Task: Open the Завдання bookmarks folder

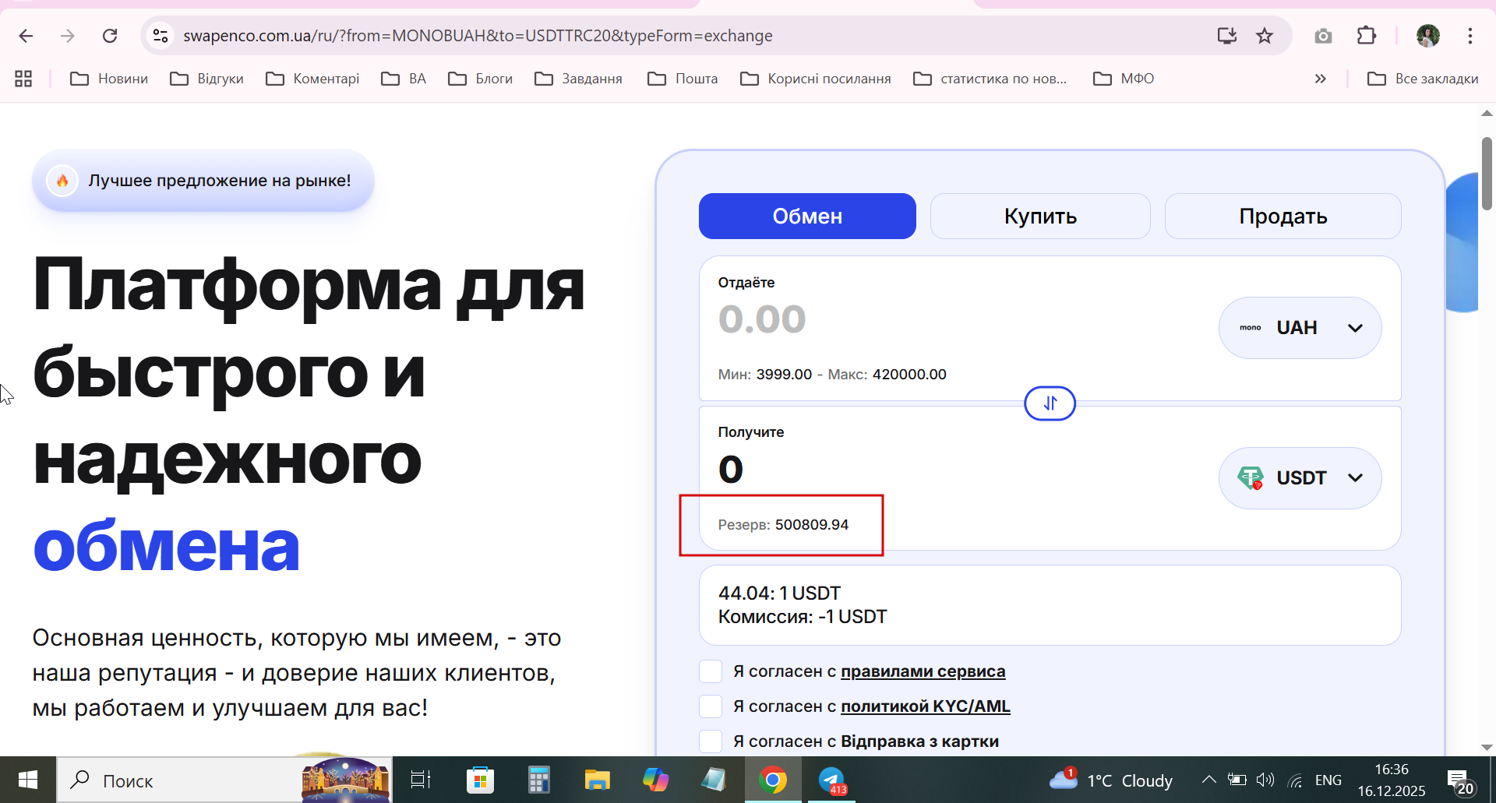Action: [579, 79]
